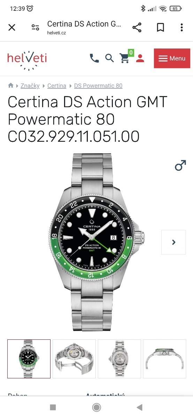This screenshot has width=193, height=419.
Task: Go to home breadcrumb icon
Action: click(x=11, y=86)
